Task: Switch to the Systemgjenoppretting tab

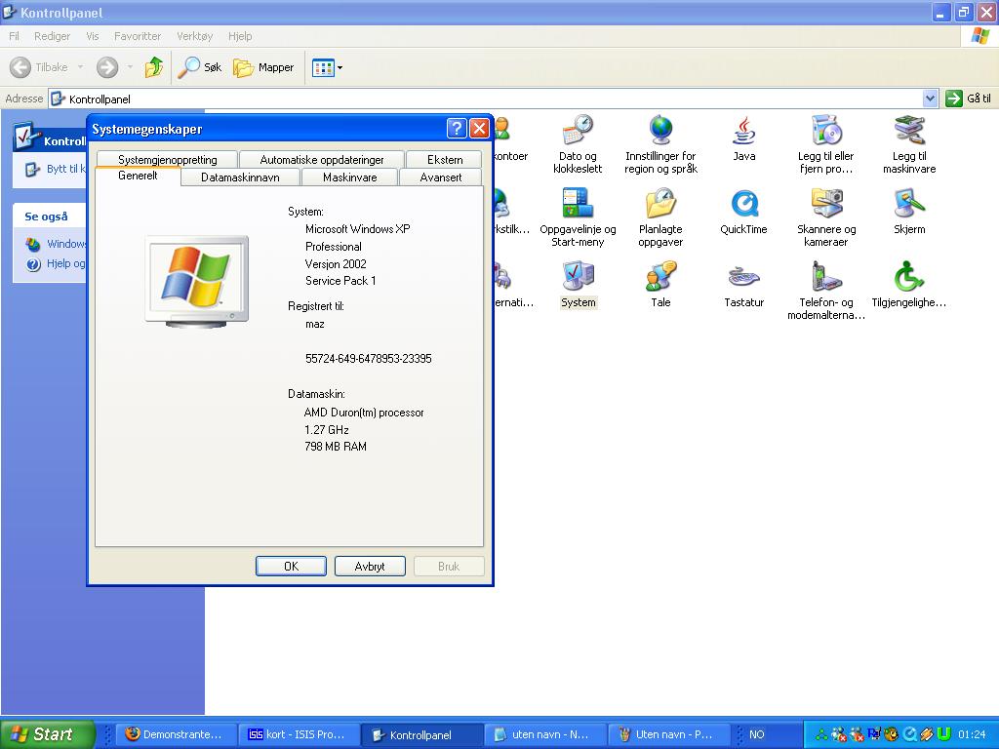Action: [x=167, y=159]
